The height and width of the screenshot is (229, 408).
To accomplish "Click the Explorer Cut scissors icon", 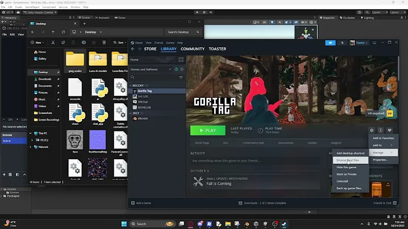I will [53, 43].
